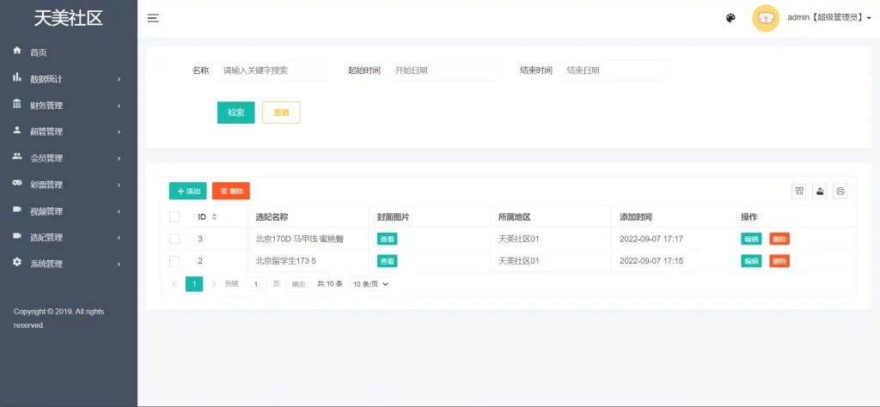
Task: Click the bank icon for 财务管理
Action: (17, 104)
